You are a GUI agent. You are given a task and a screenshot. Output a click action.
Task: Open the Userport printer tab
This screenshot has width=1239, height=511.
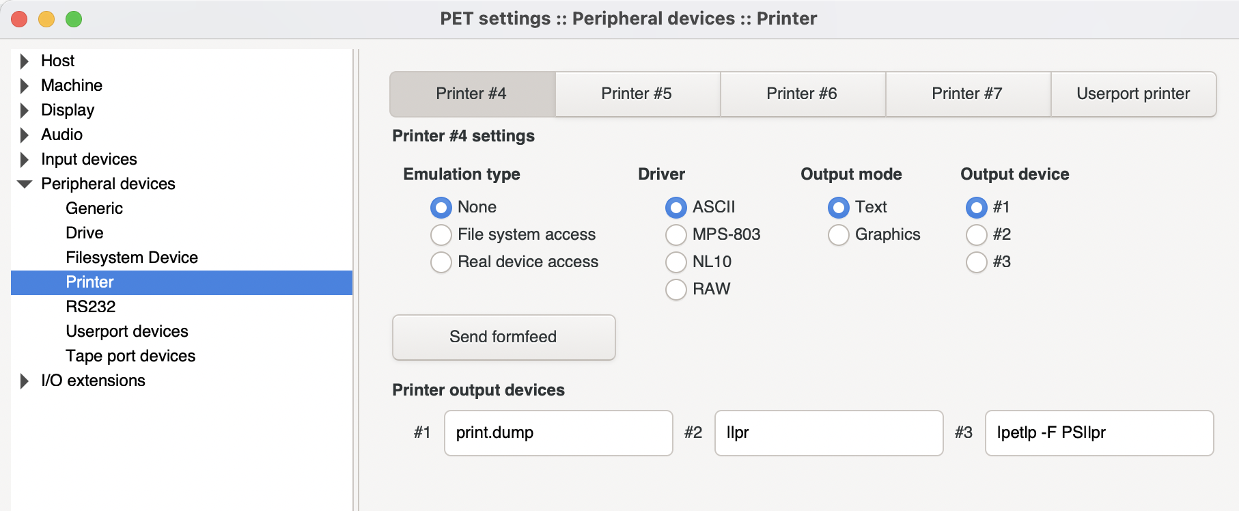1132,94
